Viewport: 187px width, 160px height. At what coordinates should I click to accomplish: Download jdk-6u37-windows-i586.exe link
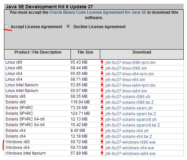(130, 142)
